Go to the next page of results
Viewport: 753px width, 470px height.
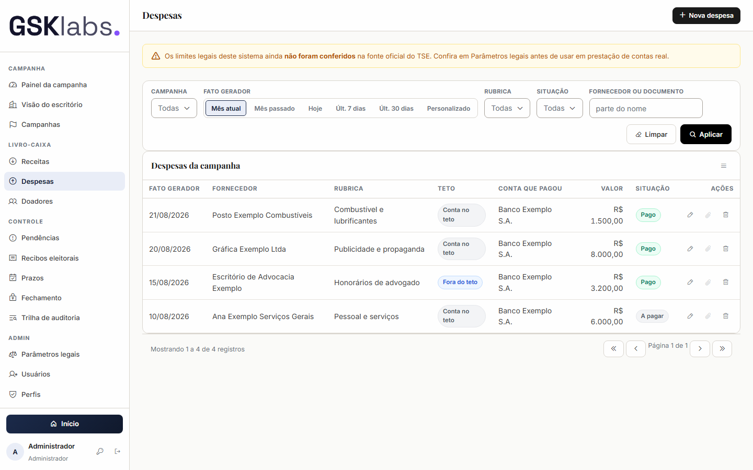700,349
